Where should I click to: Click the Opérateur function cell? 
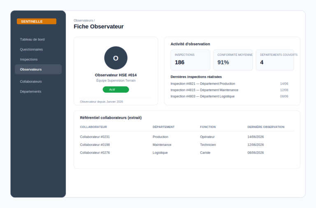(x=207, y=137)
